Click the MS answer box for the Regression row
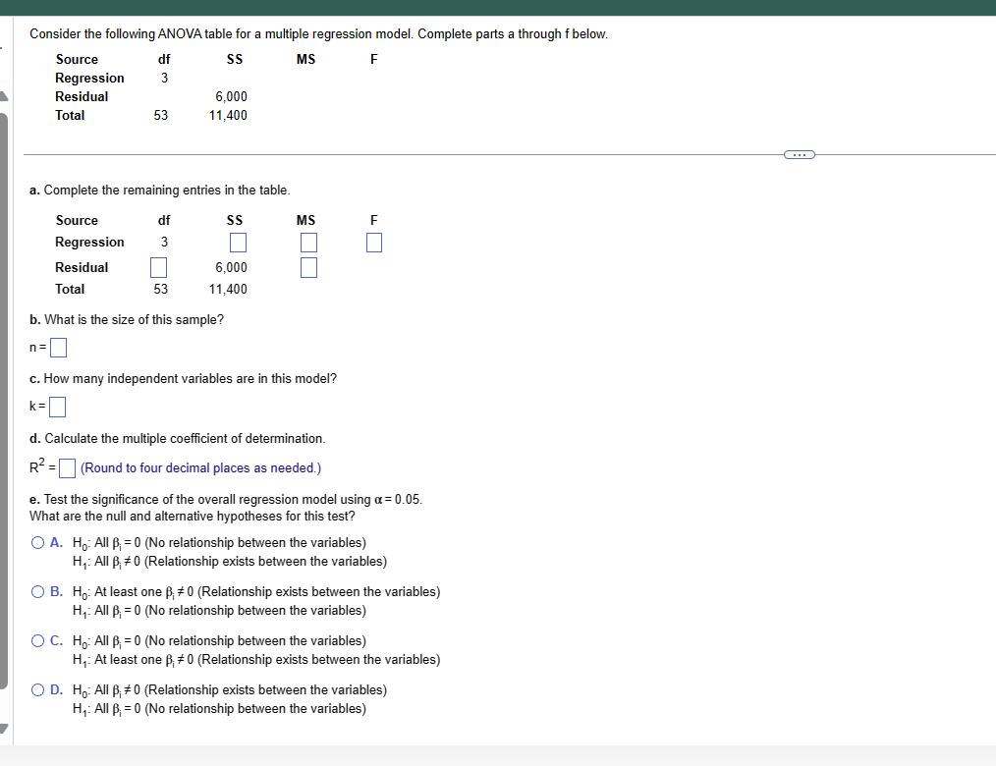 [x=308, y=242]
